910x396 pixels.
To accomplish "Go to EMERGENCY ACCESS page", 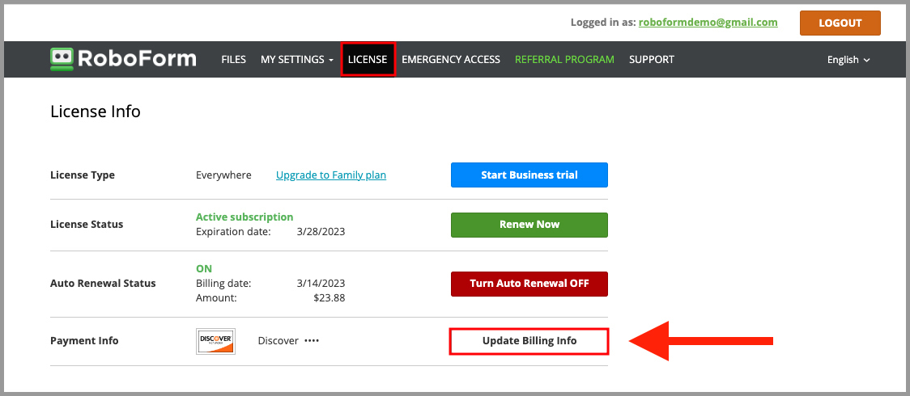I will tap(450, 59).
